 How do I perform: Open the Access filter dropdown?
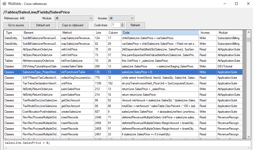coord(121,18)
